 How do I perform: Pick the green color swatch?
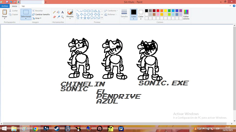(169, 11)
